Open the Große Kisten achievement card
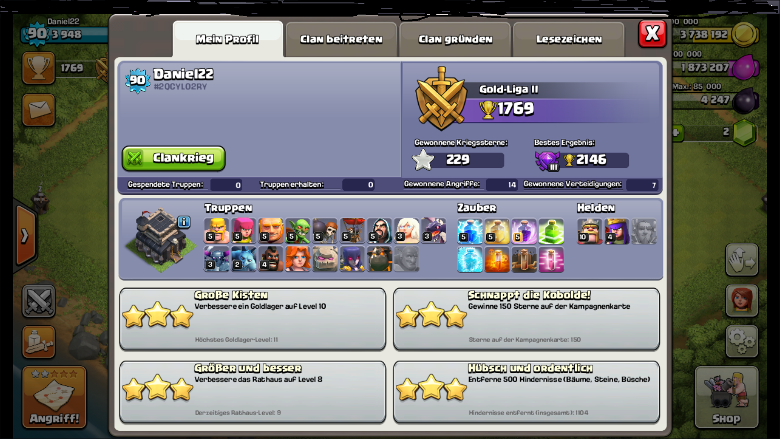The height and width of the screenshot is (439, 780). [x=253, y=319]
